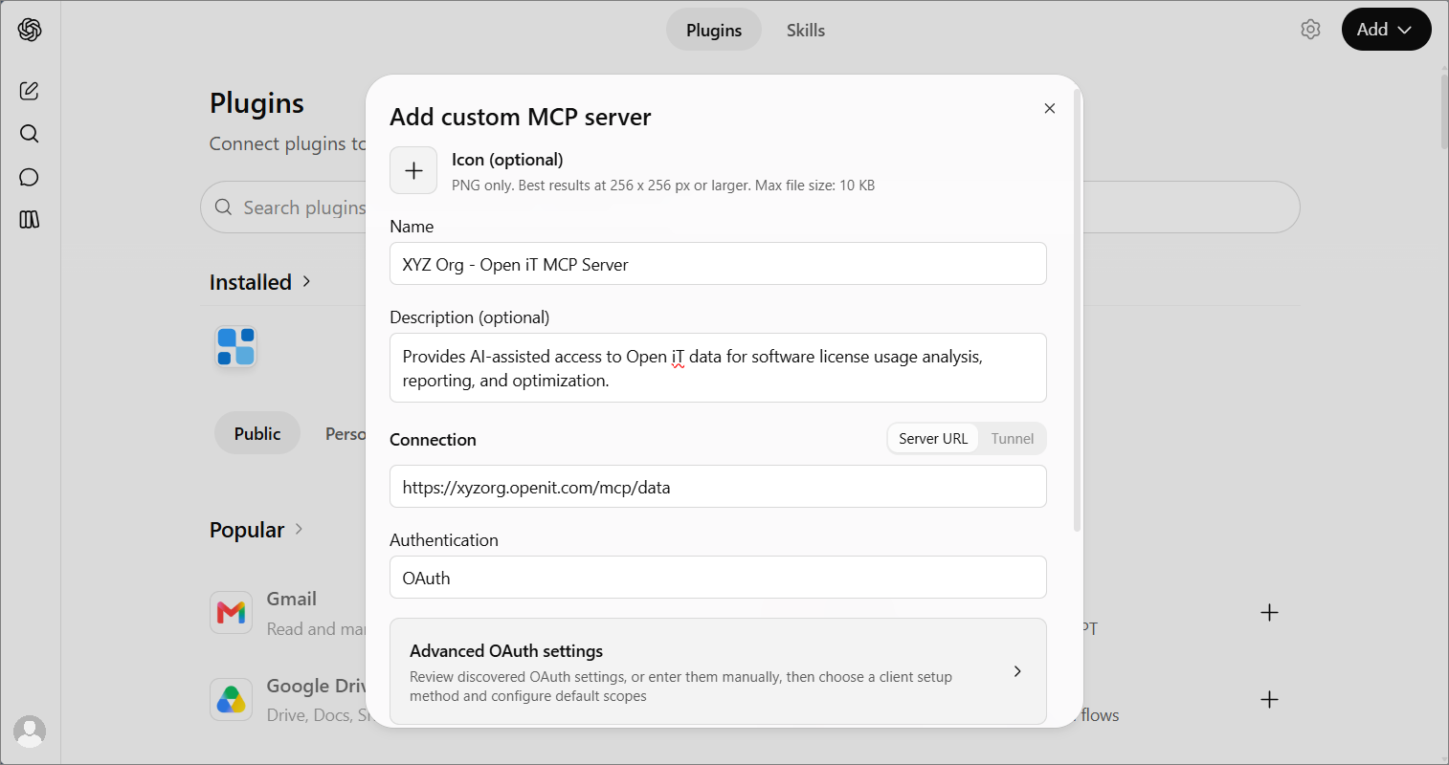1449x765 pixels.
Task: Expand Advanced OAuth settings
Action: [x=718, y=671]
